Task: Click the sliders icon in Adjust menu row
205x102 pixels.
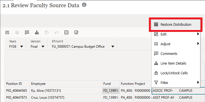Action: [156, 44]
